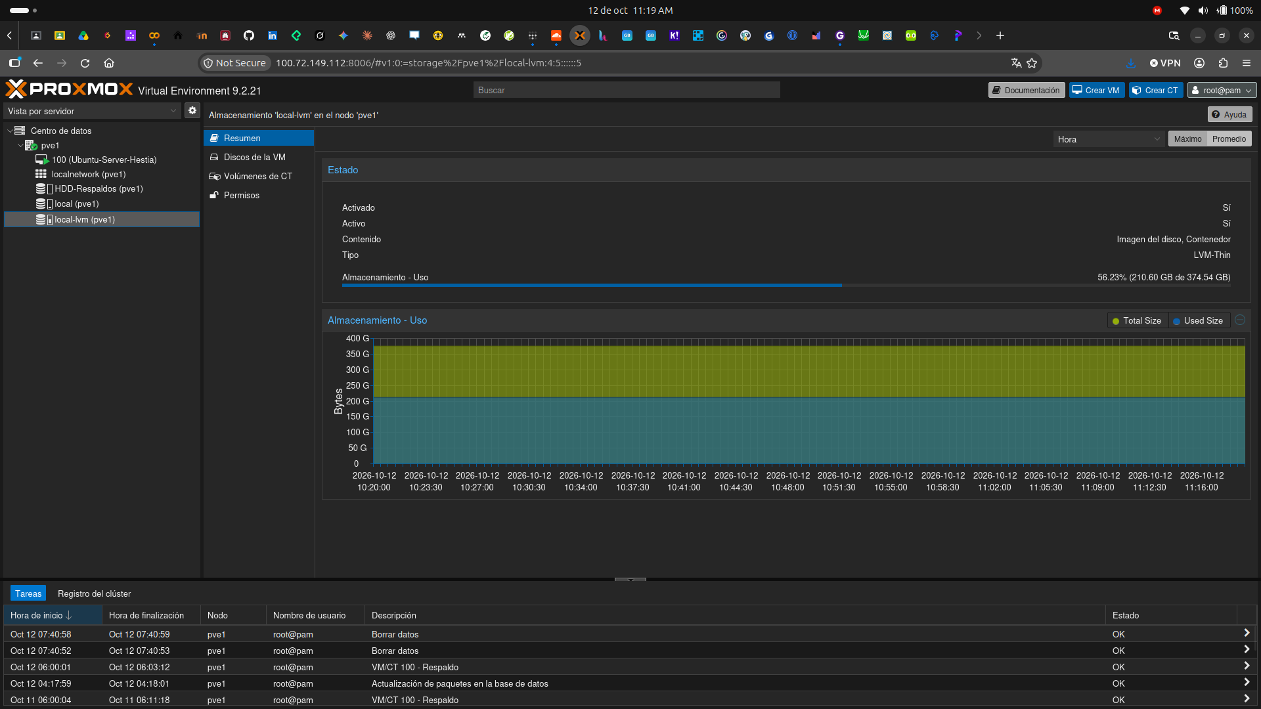The height and width of the screenshot is (709, 1261).
Task: Toggle the Total Size legend series
Action: tap(1137, 321)
